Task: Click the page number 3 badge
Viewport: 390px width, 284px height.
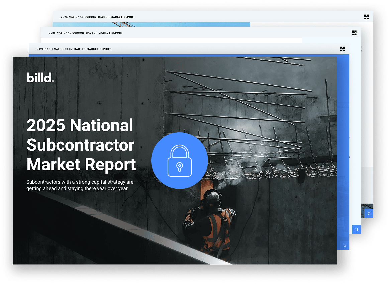Action: pos(369,213)
